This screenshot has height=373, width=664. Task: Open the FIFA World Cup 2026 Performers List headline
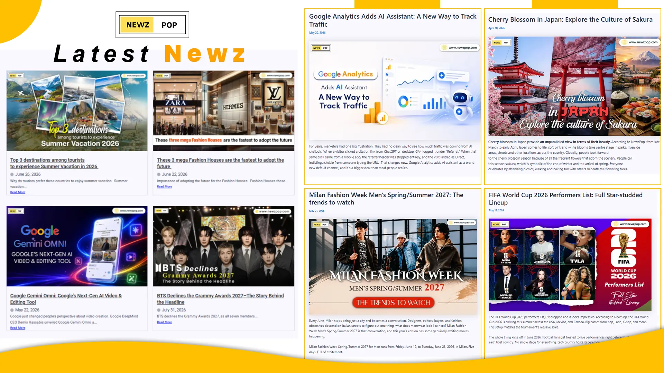565,199
